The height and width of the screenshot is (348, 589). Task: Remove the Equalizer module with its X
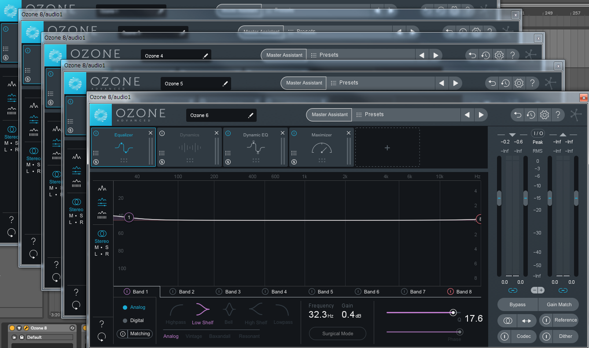pos(151,133)
